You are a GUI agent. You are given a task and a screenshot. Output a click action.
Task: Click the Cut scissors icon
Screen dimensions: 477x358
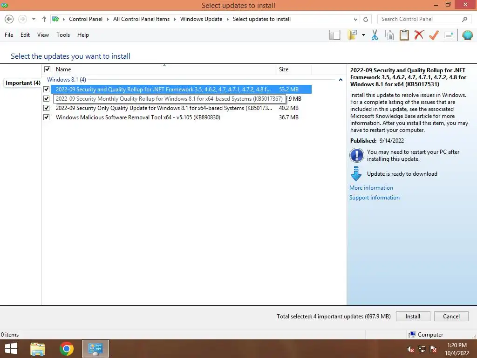point(375,35)
